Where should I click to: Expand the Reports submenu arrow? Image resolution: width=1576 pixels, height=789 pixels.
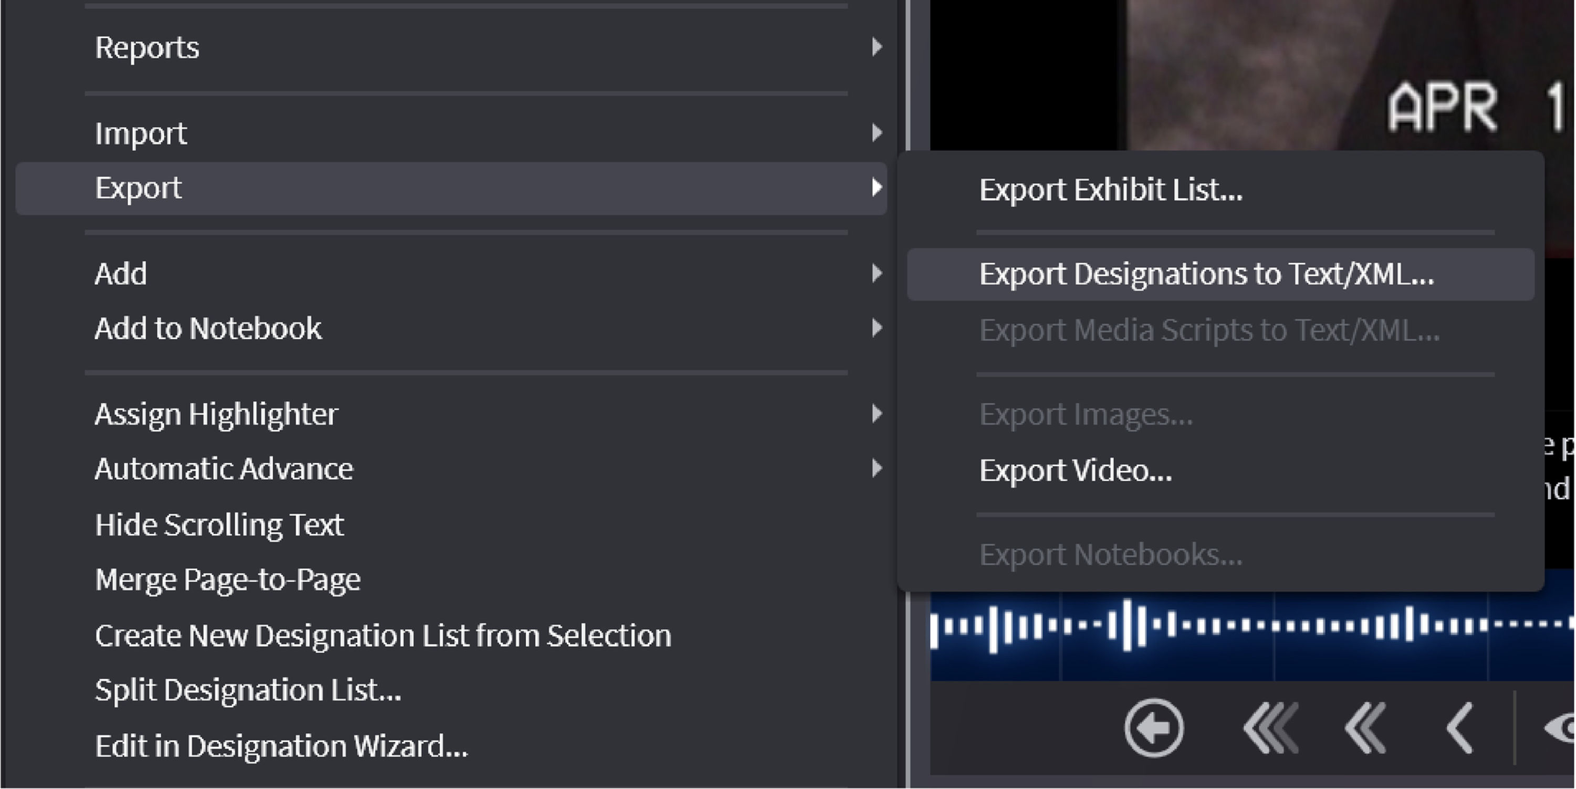(876, 47)
